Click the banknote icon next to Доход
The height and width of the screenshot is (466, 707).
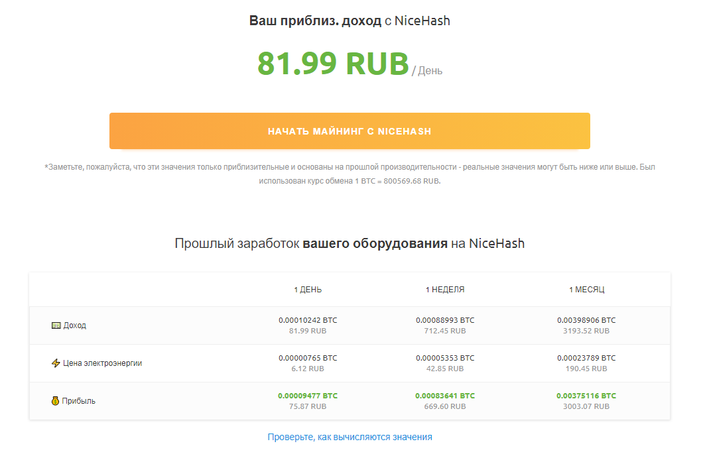[x=56, y=325]
